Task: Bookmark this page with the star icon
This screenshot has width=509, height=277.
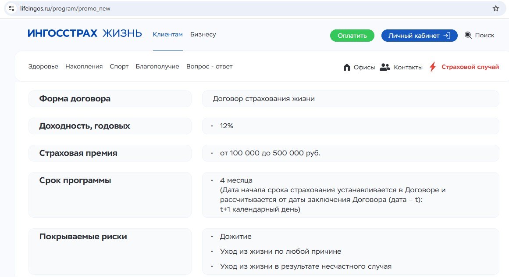Action: click(496, 8)
